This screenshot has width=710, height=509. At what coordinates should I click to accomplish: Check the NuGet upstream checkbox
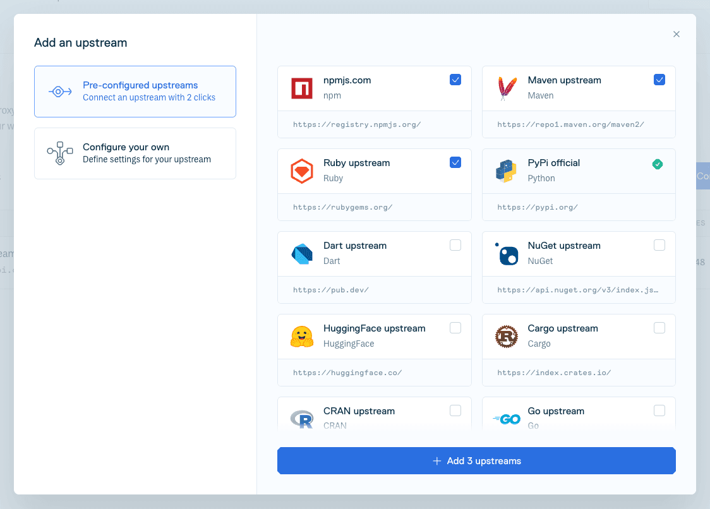point(659,245)
